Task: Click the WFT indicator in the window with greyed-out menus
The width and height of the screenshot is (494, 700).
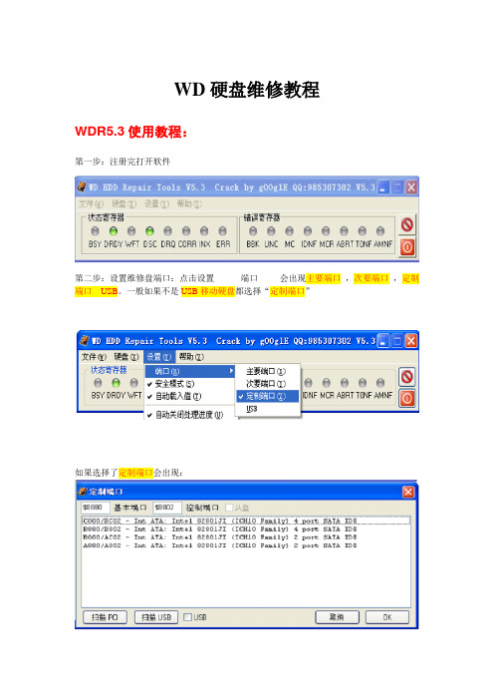Action: (x=131, y=231)
